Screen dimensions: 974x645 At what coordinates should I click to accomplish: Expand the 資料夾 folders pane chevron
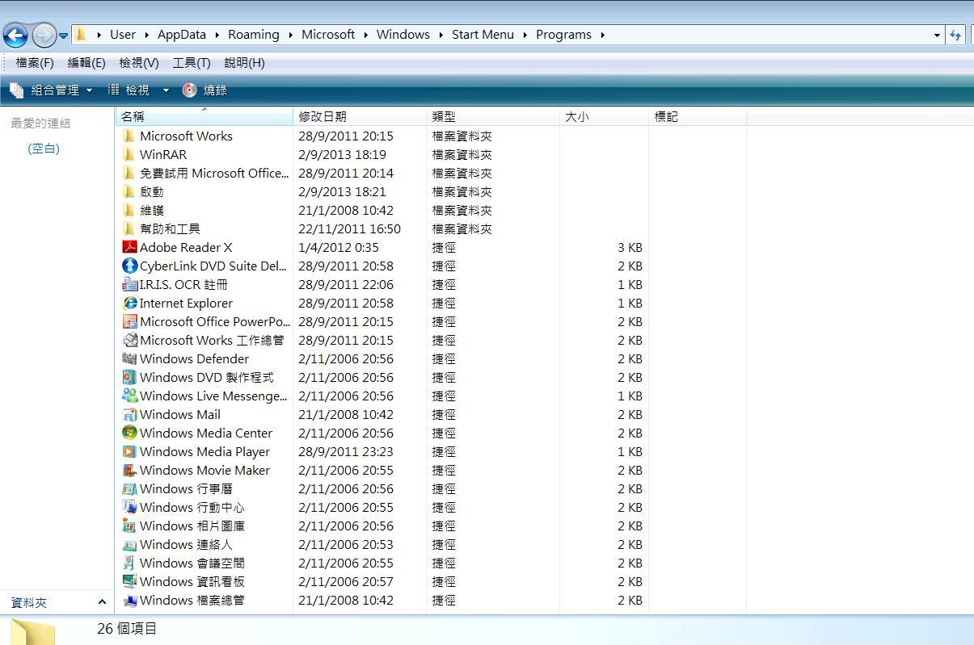click(x=102, y=601)
